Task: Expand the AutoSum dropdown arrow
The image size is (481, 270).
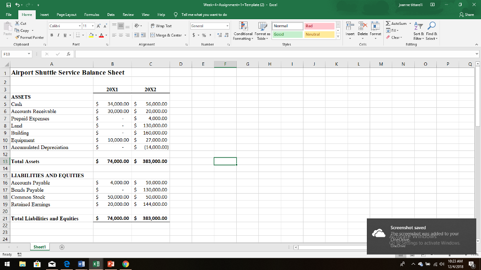Action: click(410, 23)
